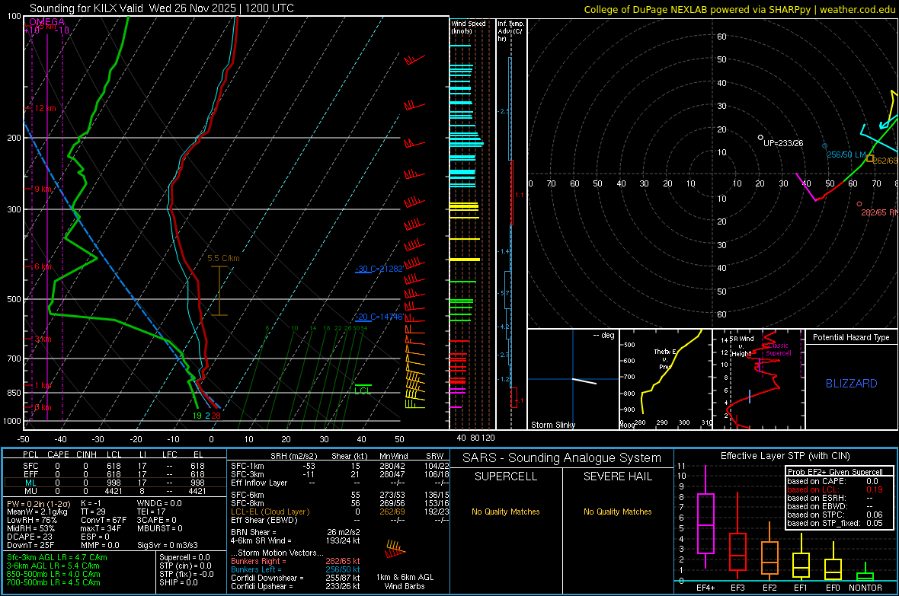The image size is (899, 596).
Task: Click the orange 262/69 square marker on hodograph
Action: [x=870, y=158]
